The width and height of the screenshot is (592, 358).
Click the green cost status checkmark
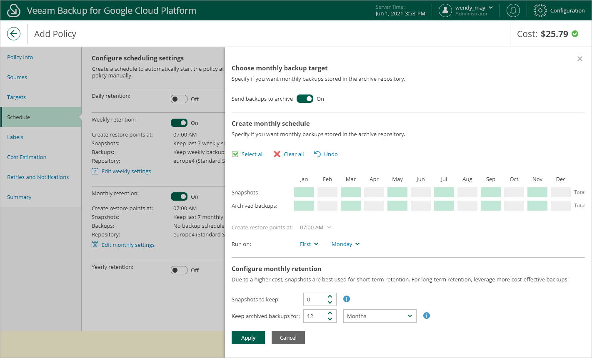pos(575,34)
